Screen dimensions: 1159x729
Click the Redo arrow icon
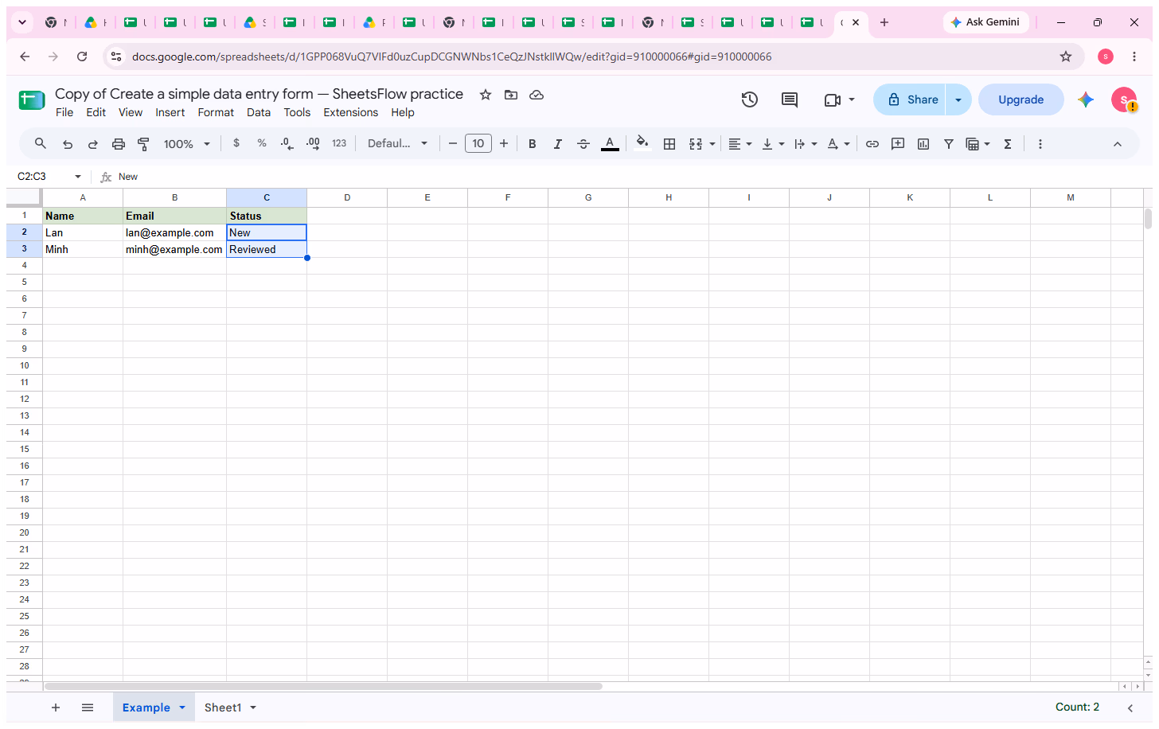[x=93, y=144]
